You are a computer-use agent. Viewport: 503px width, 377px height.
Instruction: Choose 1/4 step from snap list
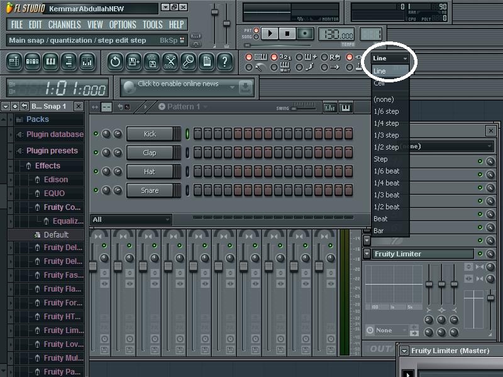click(x=390, y=123)
